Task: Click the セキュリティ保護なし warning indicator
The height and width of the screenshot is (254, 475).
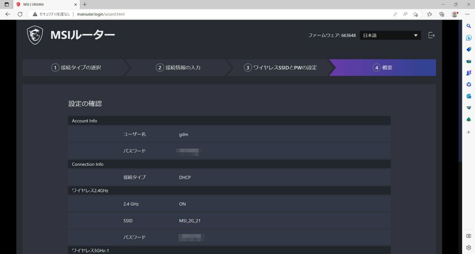Action: pos(51,14)
